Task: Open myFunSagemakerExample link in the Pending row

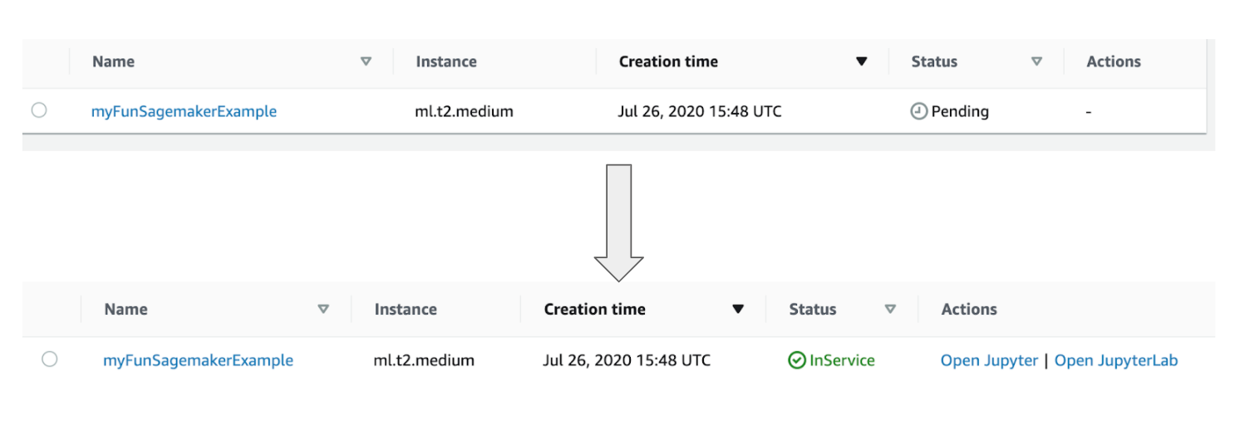Action: coord(184,111)
